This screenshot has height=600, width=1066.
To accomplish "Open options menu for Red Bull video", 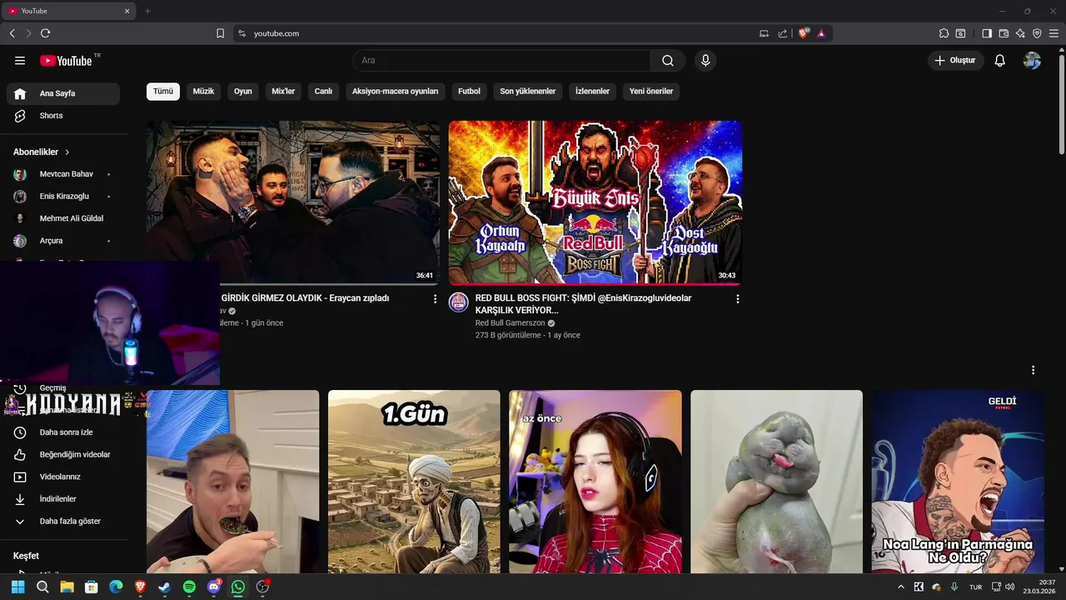I will pos(737,298).
